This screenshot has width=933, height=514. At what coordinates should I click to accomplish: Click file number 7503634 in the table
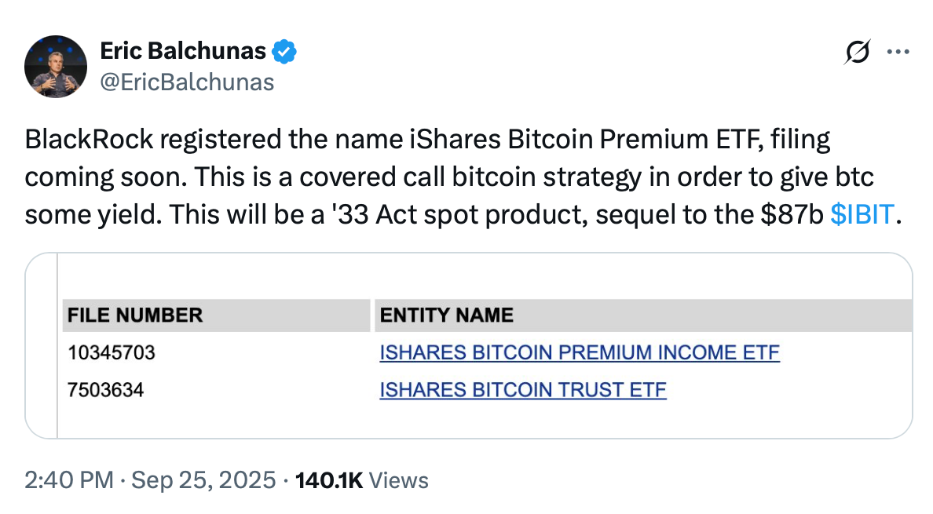click(105, 389)
